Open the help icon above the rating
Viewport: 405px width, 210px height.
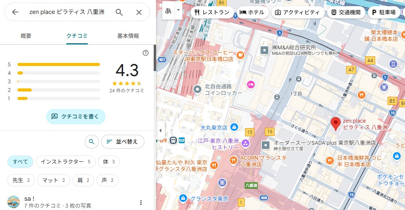click(x=146, y=53)
